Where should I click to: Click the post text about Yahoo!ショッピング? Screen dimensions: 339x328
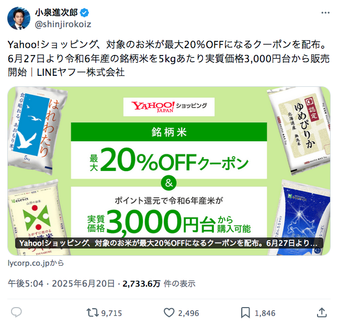(x=168, y=59)
